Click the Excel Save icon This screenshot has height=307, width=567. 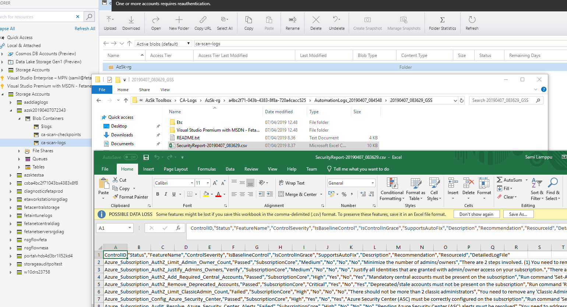pyautogui.click(x=146, y=157)
